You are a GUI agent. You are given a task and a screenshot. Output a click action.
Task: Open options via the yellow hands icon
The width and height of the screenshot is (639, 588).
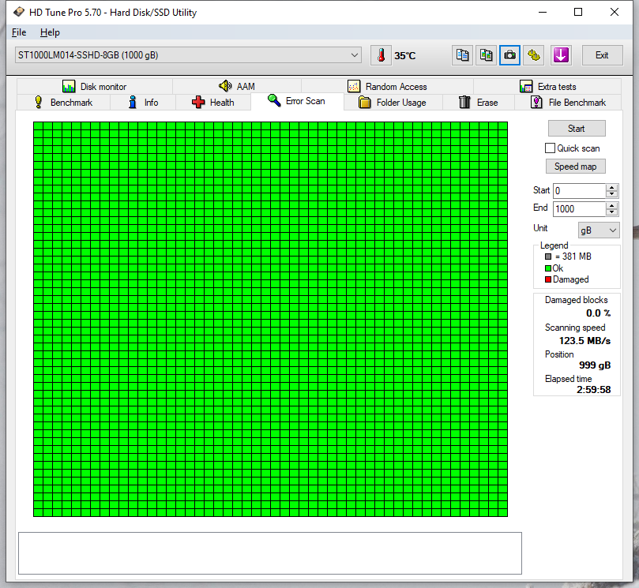[x=532, y=55]
